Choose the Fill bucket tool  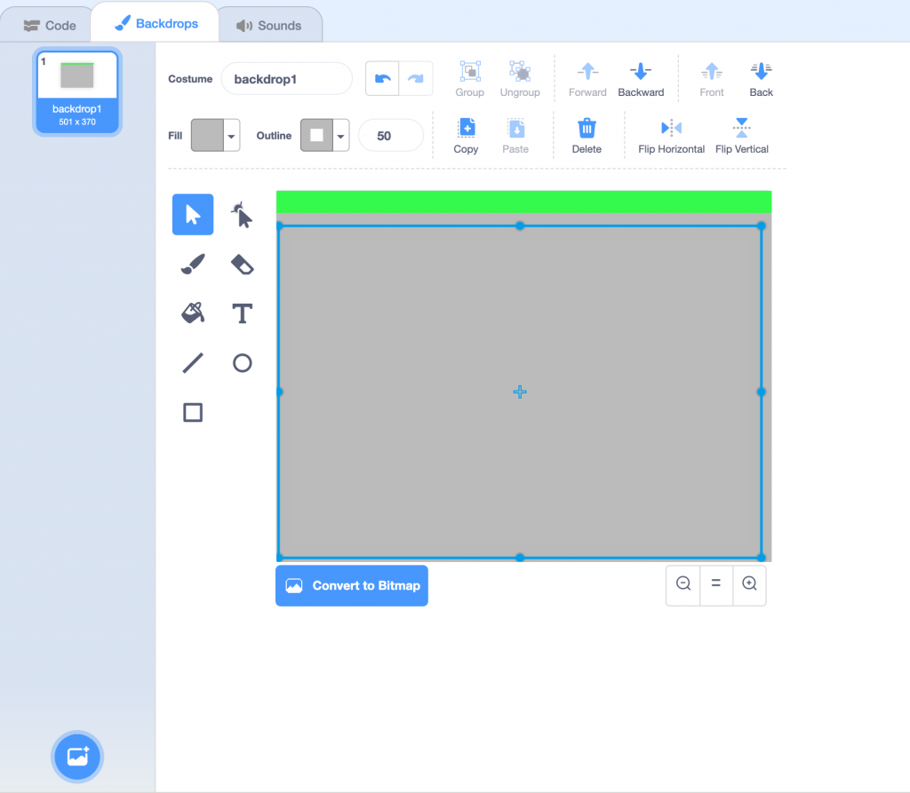pyautogui.click(x=193, y=313)
